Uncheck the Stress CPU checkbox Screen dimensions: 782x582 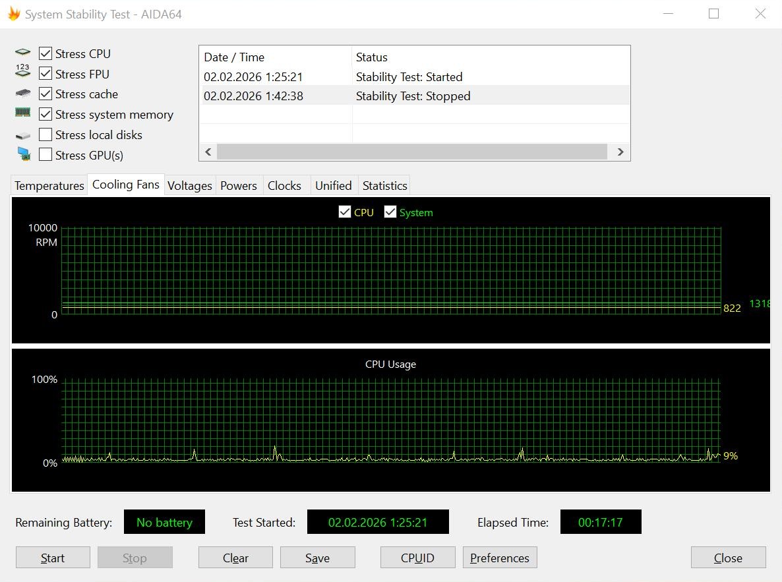pyautogui.click(x=45, y=53)
